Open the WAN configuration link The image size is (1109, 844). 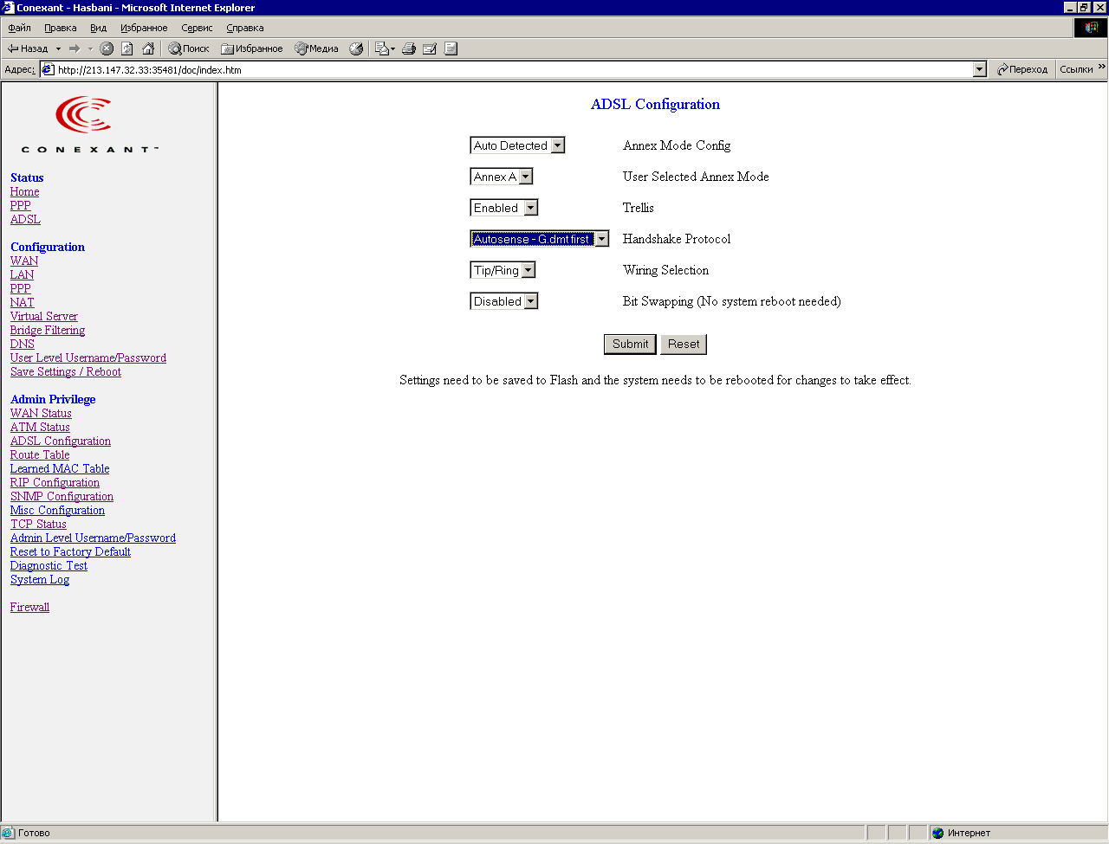click(24, 261)
